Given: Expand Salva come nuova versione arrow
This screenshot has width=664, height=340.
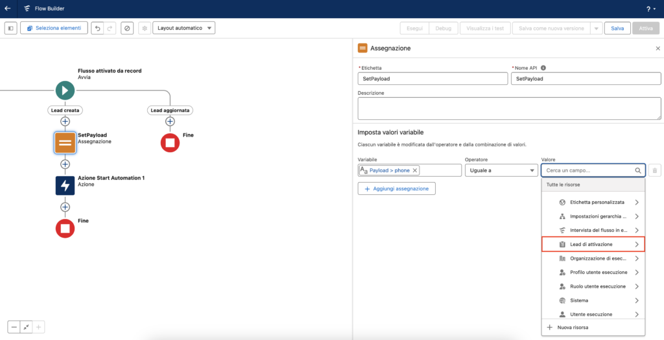Looking at the screenshot, I should pos(596,28).
